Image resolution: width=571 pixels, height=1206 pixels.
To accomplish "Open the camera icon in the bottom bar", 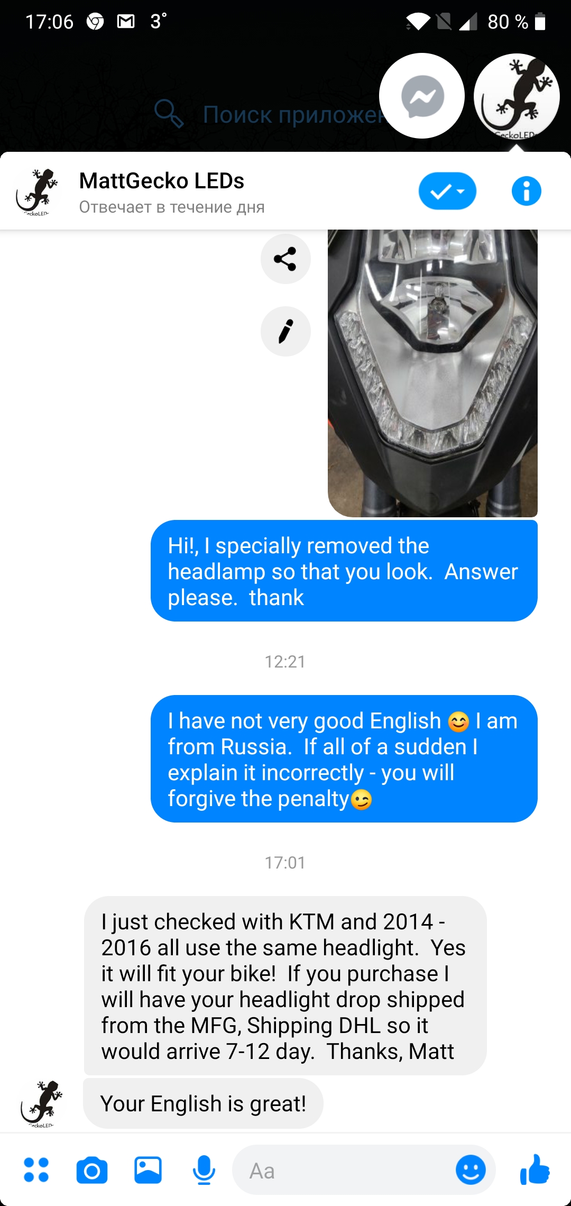I will click(x=92, y=1170).
